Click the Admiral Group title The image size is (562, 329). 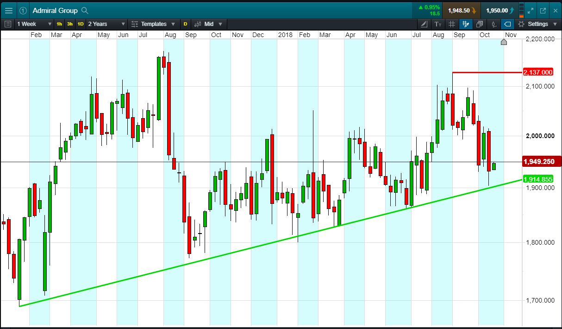55,10
